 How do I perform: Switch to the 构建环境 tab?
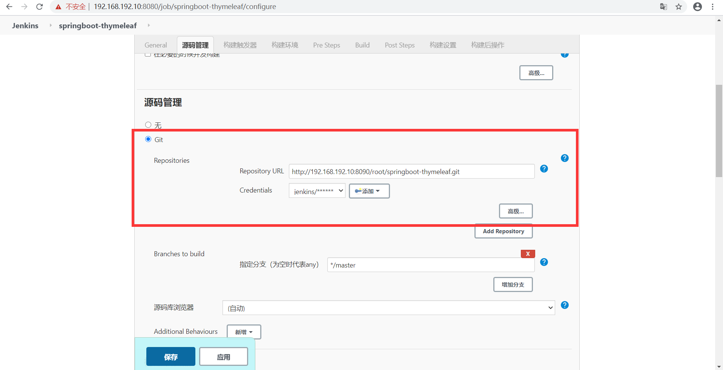point(285,45)
